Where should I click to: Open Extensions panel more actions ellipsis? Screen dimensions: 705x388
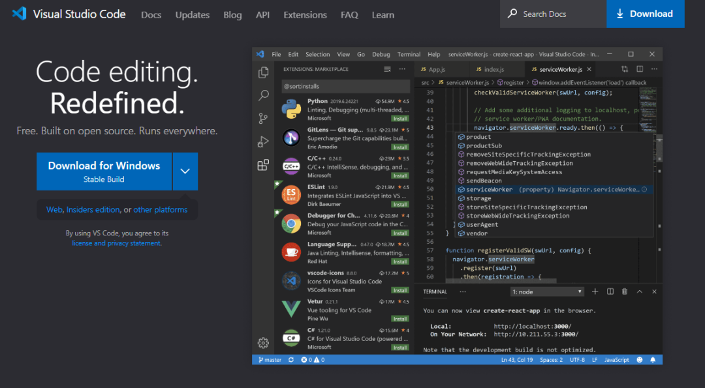click(x=402, y=69)
